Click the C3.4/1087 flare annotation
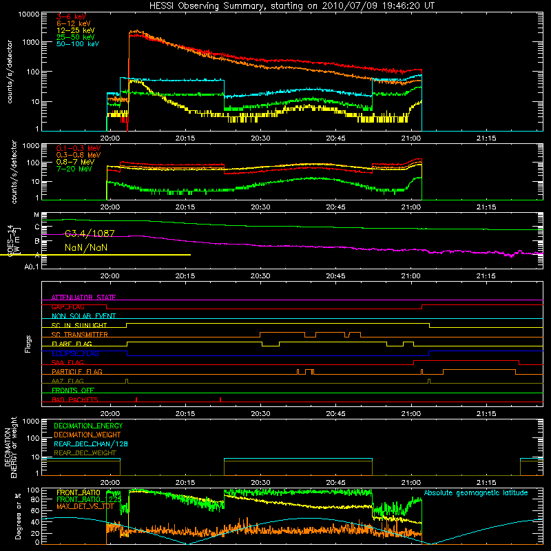This screenshot has height=551, width=551. click(x=90, y=233)
